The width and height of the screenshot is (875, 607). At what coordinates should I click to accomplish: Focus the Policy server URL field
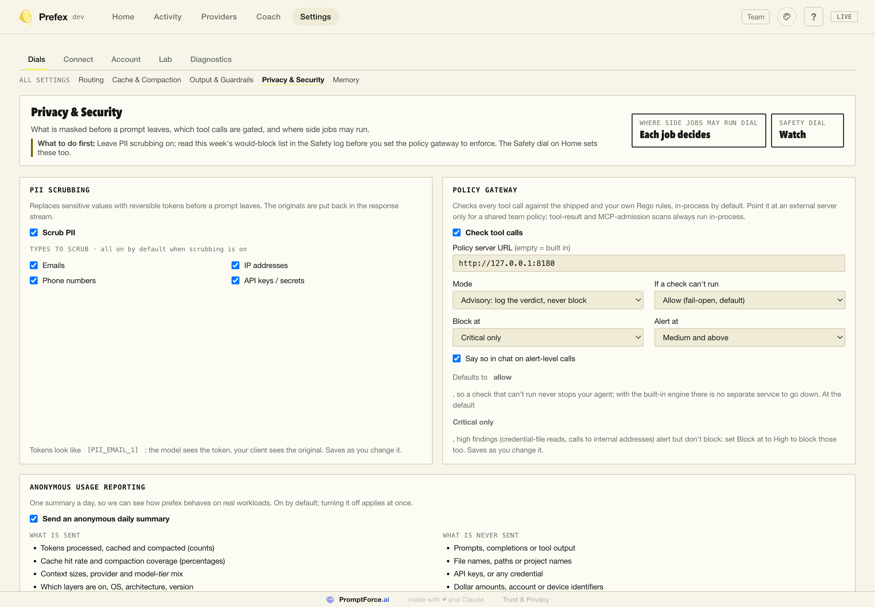[x=648, y=263]
